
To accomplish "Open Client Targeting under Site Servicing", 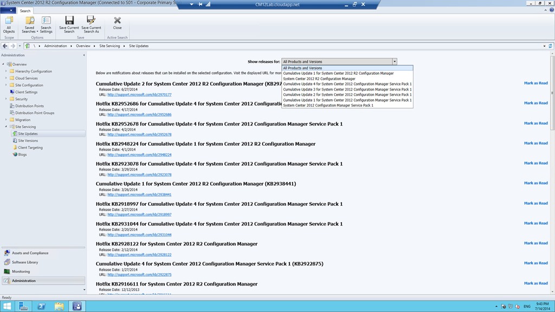I will point(30,147).
